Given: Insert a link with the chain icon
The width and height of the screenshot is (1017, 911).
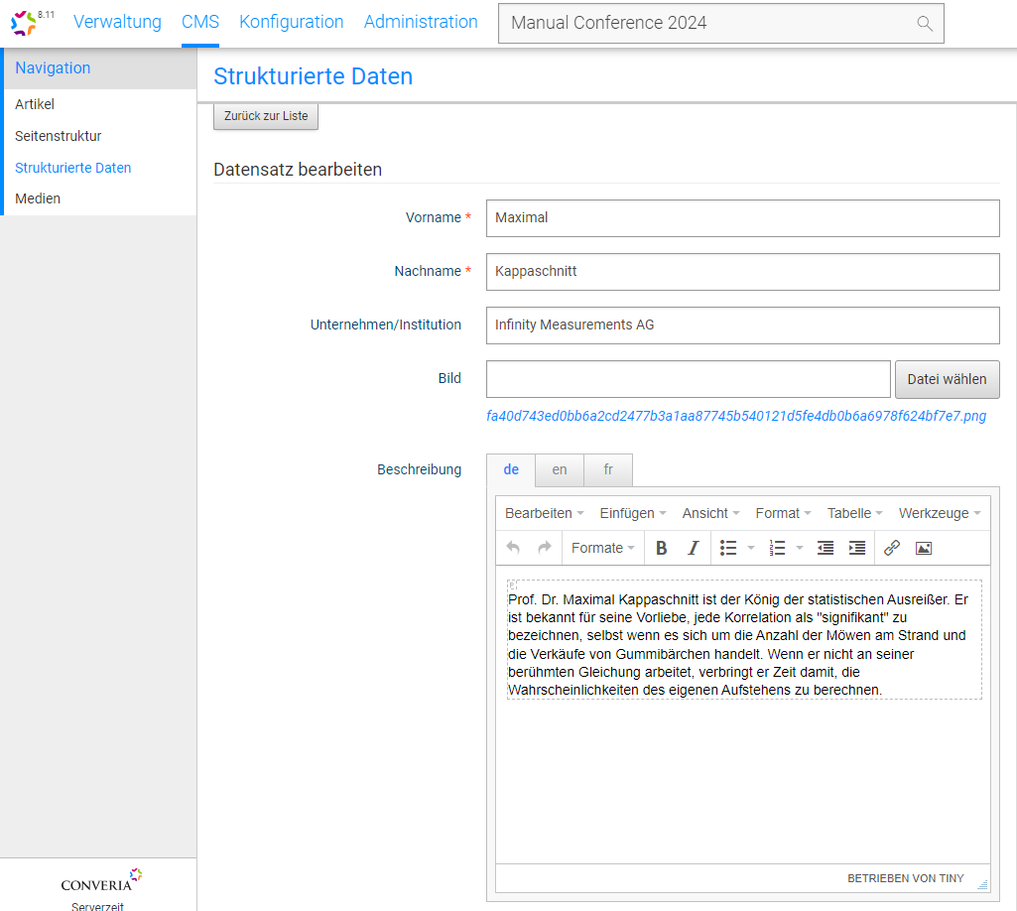Looking at the screenshot, I should pos(892,548).
